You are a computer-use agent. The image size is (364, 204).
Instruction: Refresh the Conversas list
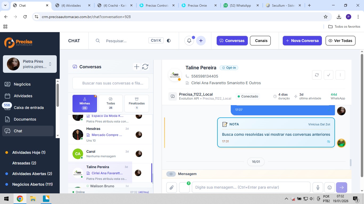click(x=145, y=67)
